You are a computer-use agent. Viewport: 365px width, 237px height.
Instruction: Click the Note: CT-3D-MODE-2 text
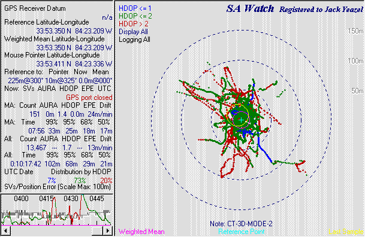241,224
